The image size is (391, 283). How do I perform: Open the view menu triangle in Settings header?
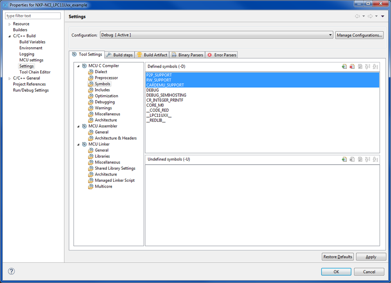coord(383,16)
